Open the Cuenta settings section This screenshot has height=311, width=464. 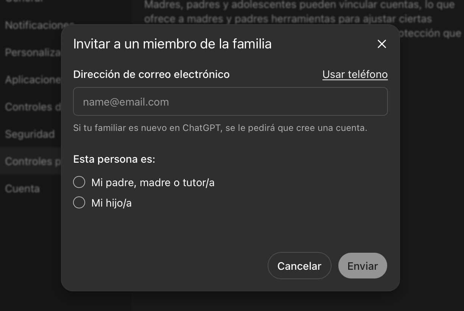click(22, 188)
